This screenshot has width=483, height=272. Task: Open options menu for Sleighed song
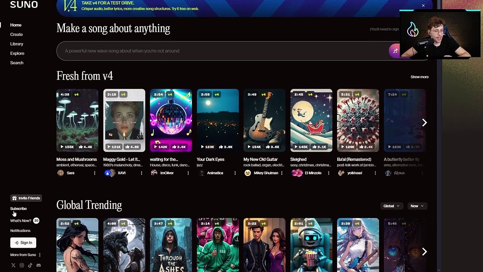coord(329,173)
